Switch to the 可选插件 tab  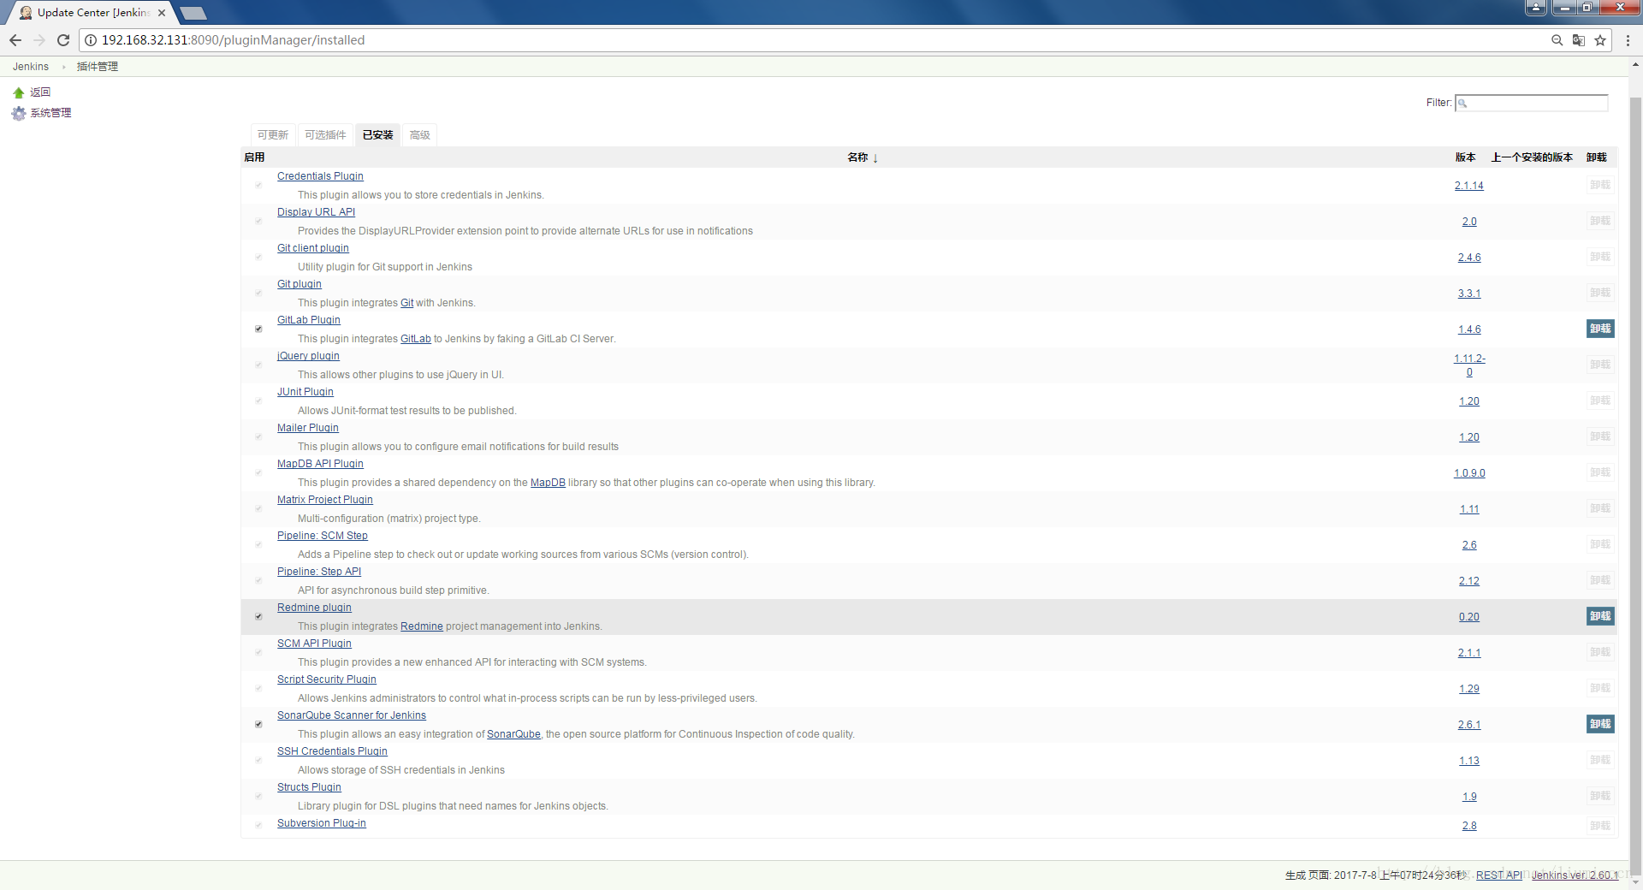tap(325, 135)
